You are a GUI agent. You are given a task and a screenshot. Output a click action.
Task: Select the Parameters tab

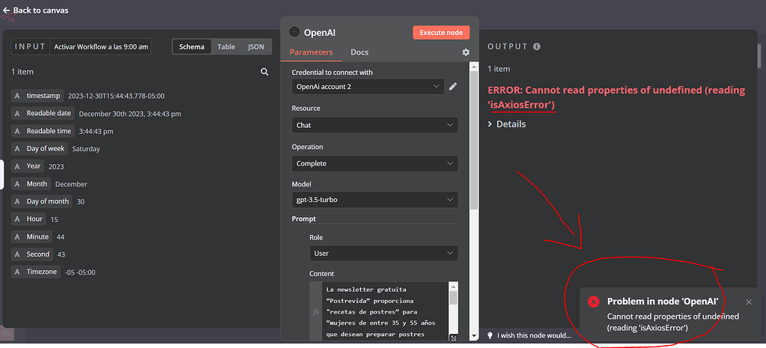click(x=311, y=52)
